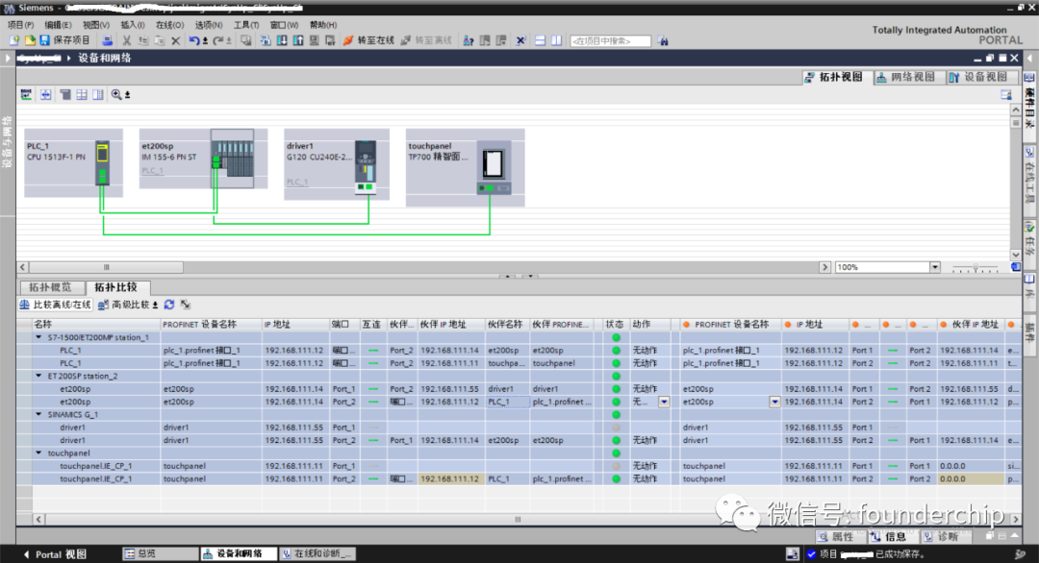Open the 编辑(E) menu
Image resolution: width=1039 pixels, height=563 pixels.
[58, 24]
